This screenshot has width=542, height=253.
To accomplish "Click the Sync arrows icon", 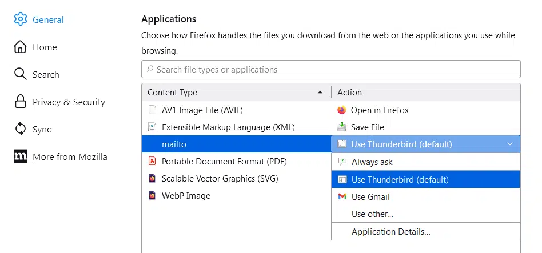I will tap(21, 129).
